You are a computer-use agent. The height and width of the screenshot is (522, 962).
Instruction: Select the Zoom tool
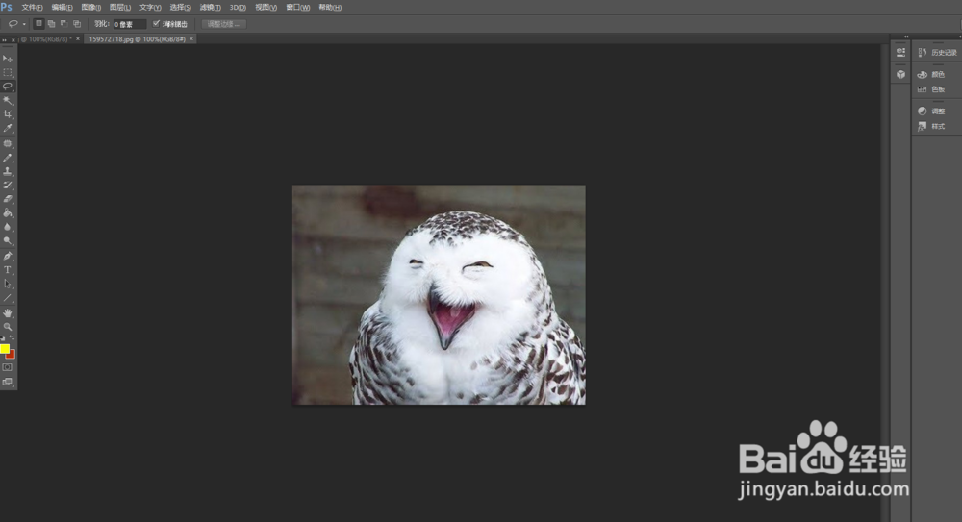click(8, 327)
